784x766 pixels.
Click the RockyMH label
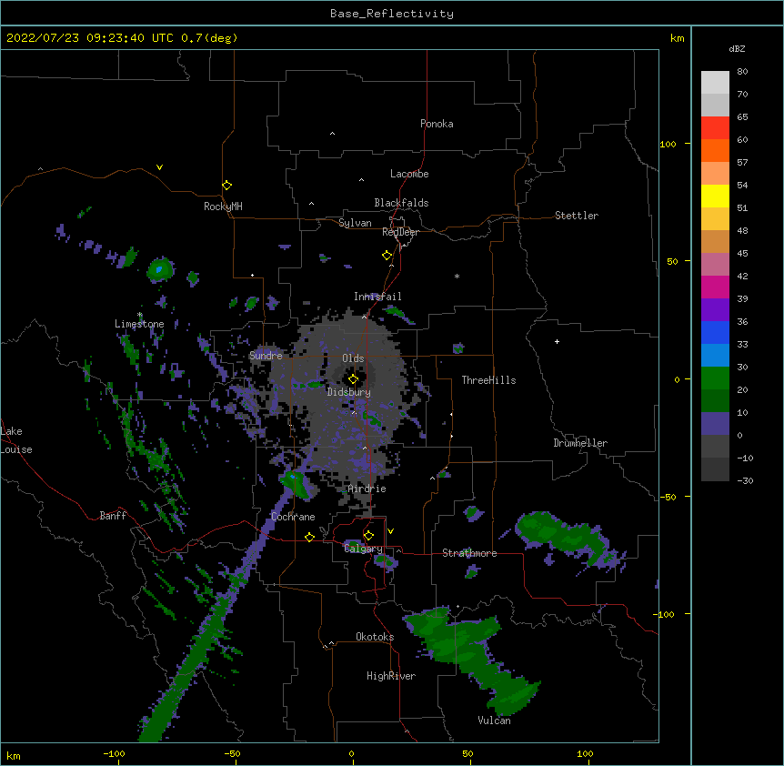tap(223, 207)
